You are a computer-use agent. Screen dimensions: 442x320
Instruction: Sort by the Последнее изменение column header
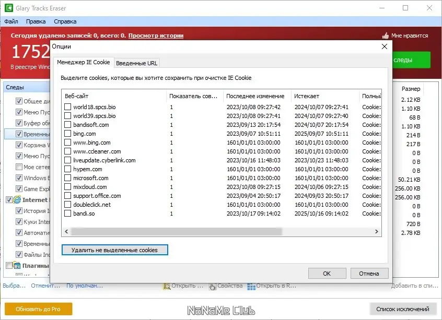(257, 96)
